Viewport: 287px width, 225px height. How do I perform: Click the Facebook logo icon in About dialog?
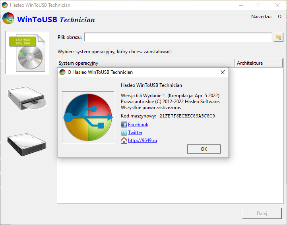(x=124, y=125)
